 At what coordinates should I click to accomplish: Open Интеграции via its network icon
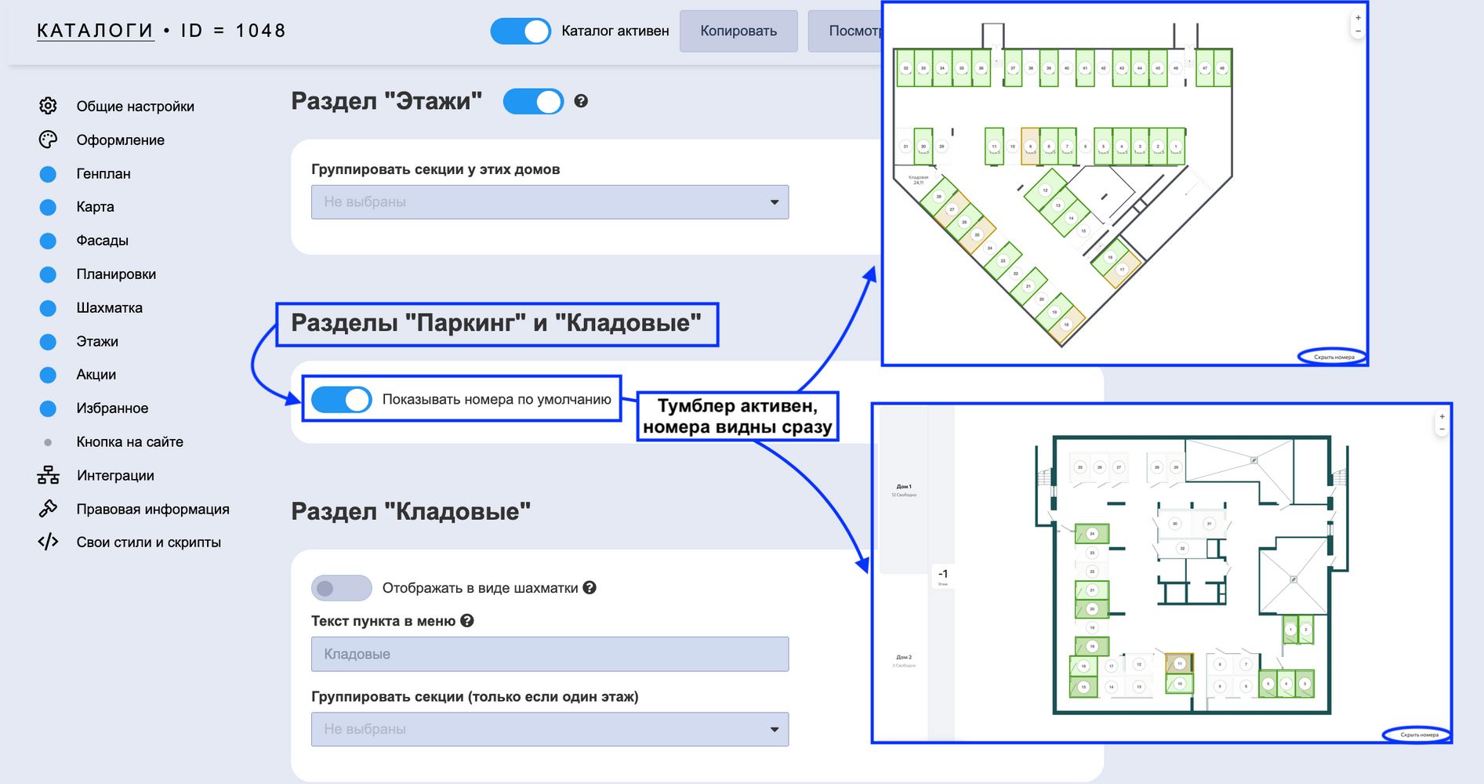click(x=48, y=475)
